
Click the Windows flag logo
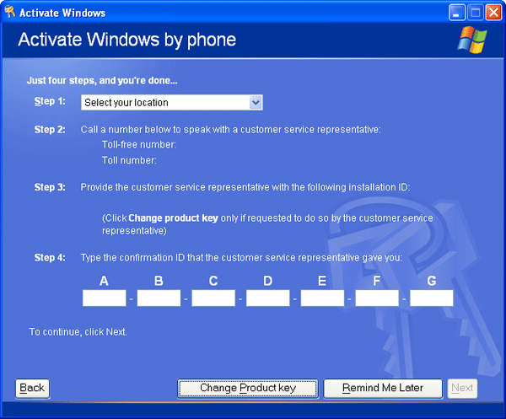[x=472, y=40]
